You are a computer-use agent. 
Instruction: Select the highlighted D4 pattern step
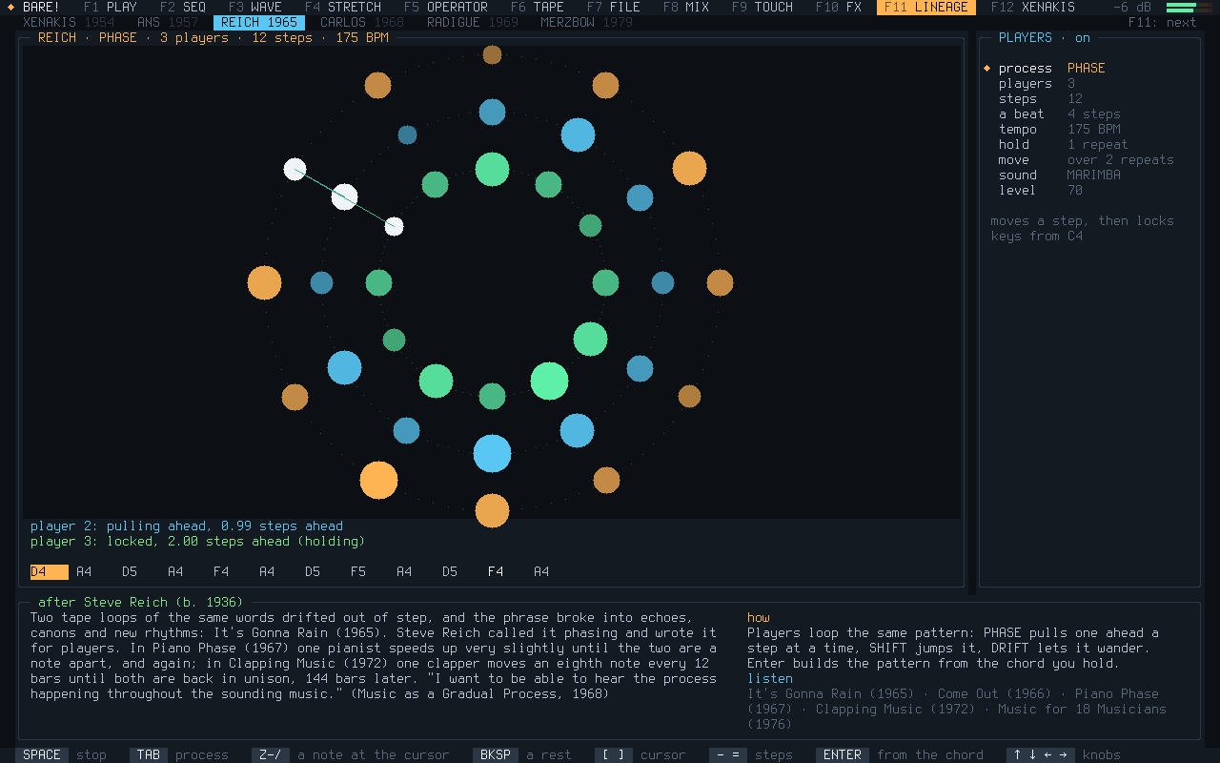coord(50,572)
